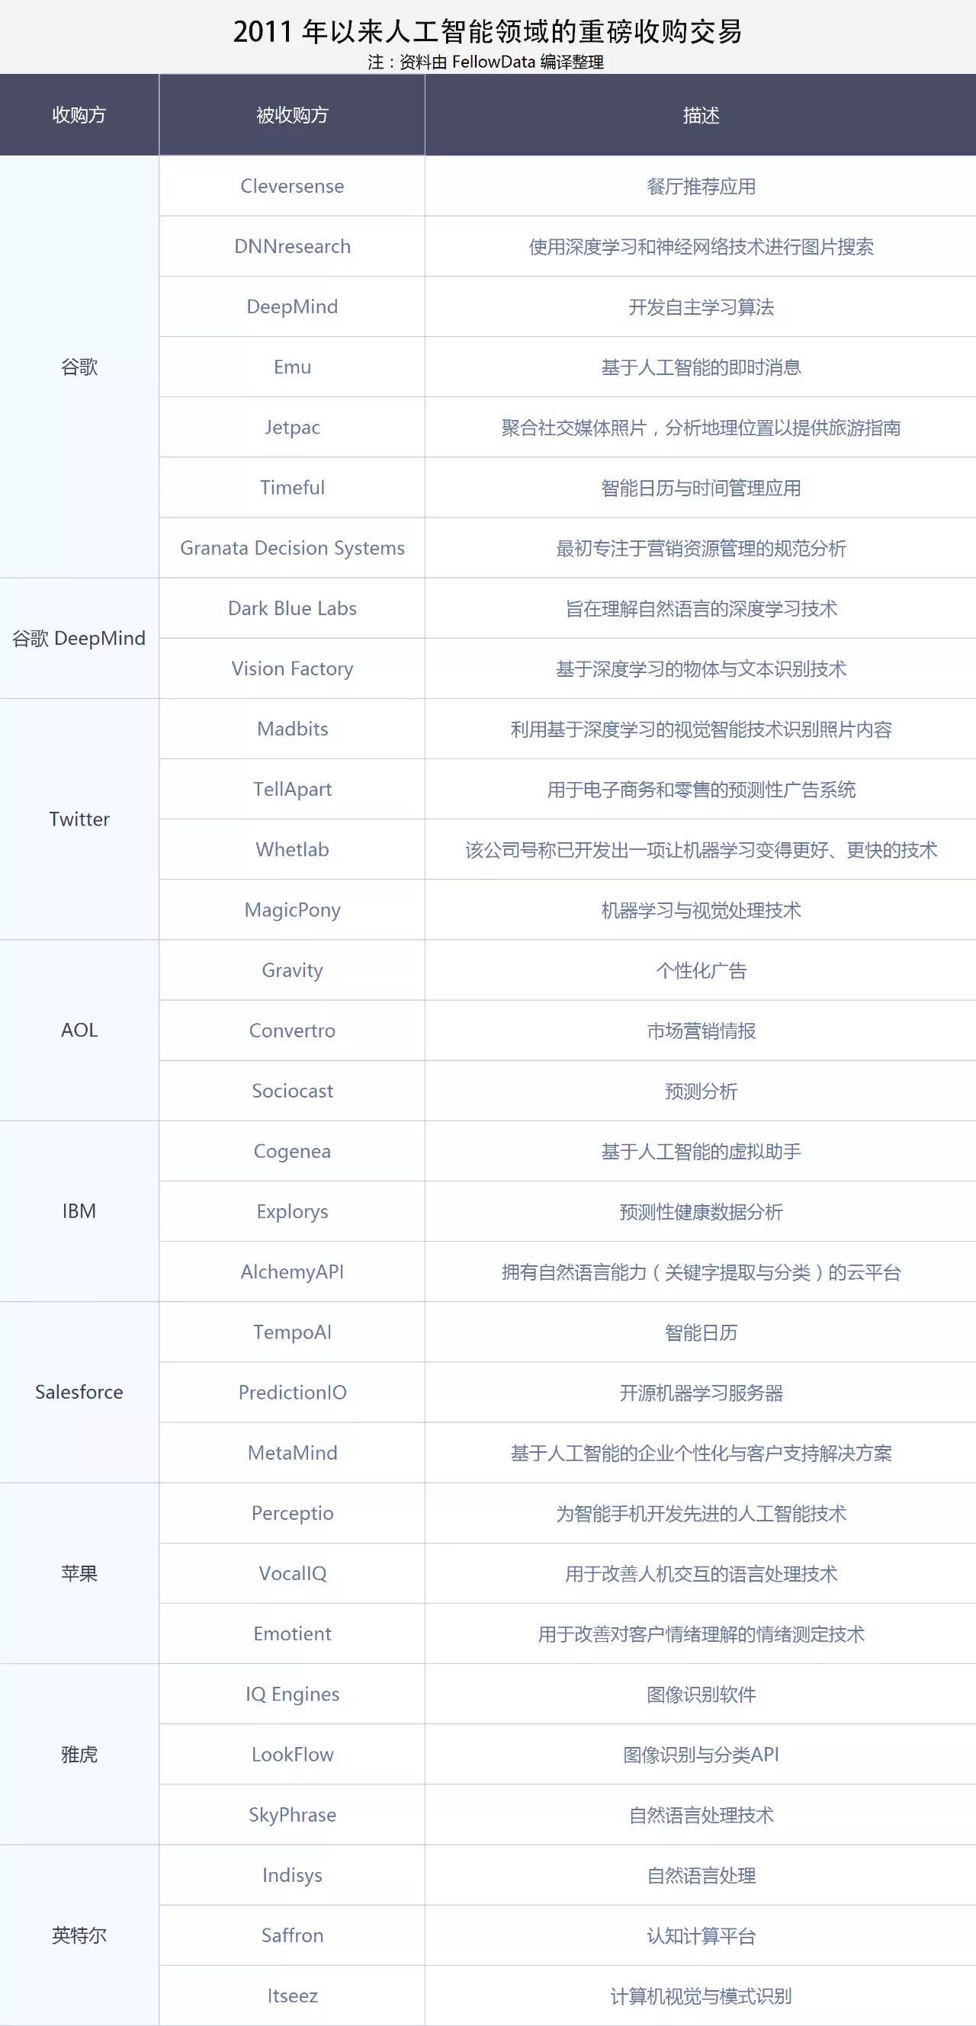
Task: Click the 描述 column header
Action: (701, 115)
